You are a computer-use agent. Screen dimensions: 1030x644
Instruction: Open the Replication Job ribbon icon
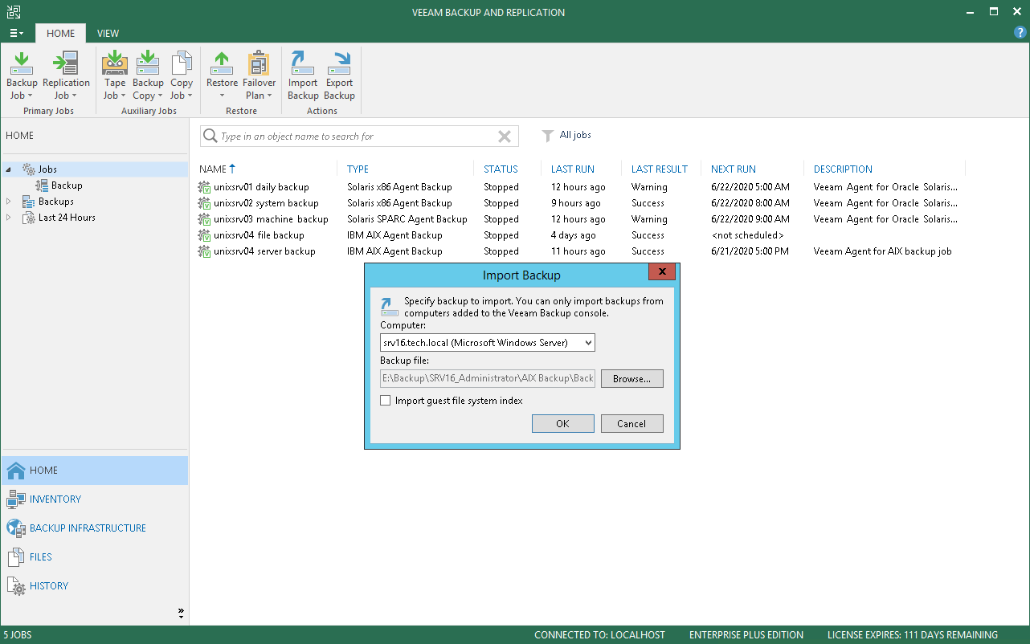click(x=66, y=63)
